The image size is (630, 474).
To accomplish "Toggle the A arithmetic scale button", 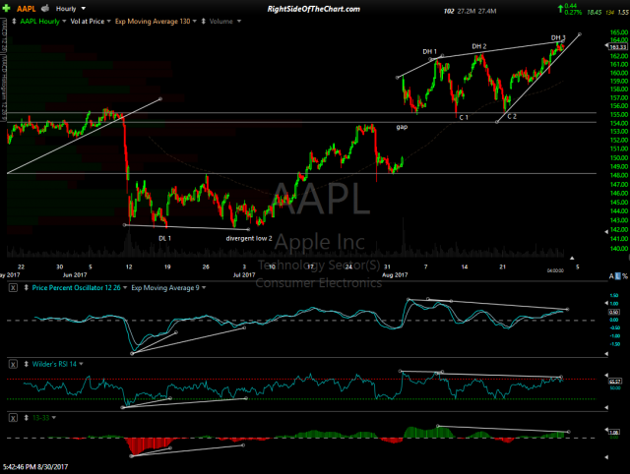I will (x=611, y=276).
